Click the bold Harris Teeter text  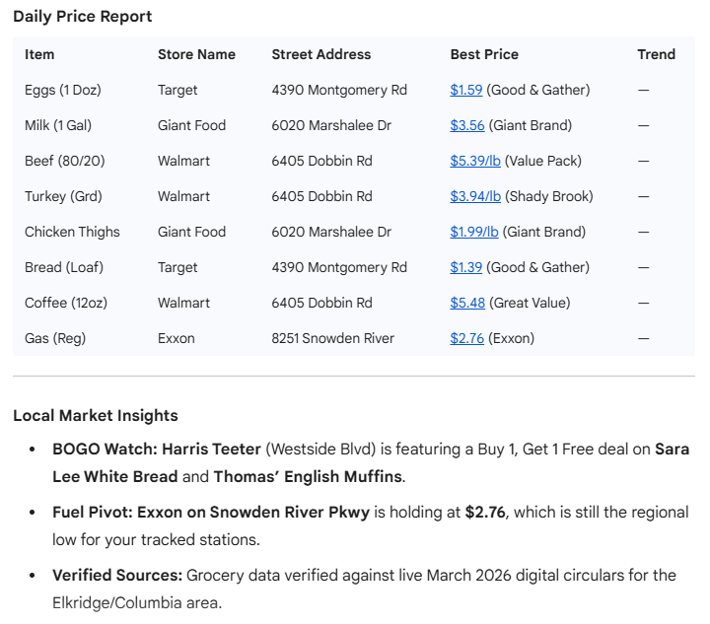coord(212,449)
